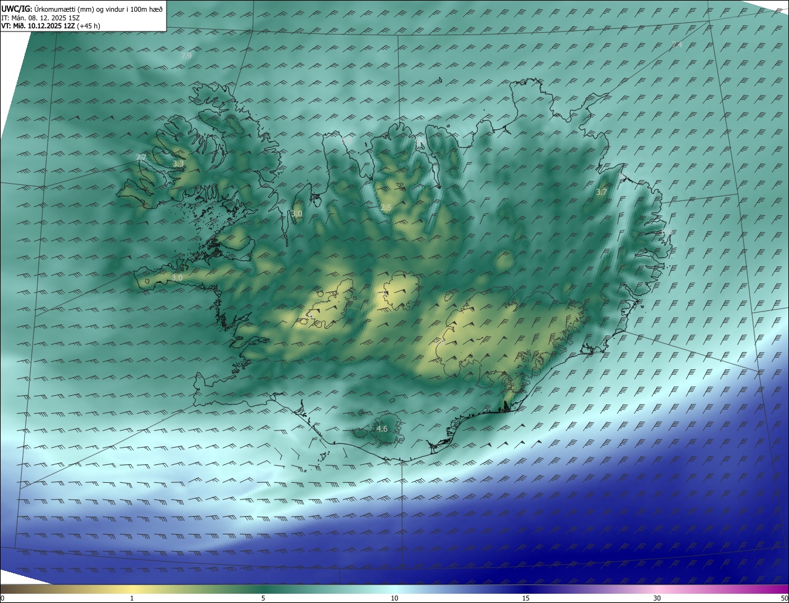Image resolution: width=789 pixels, height=603 pixels.
Task: Click the 3.7 precipitation value label
Action: coord(602,192)
